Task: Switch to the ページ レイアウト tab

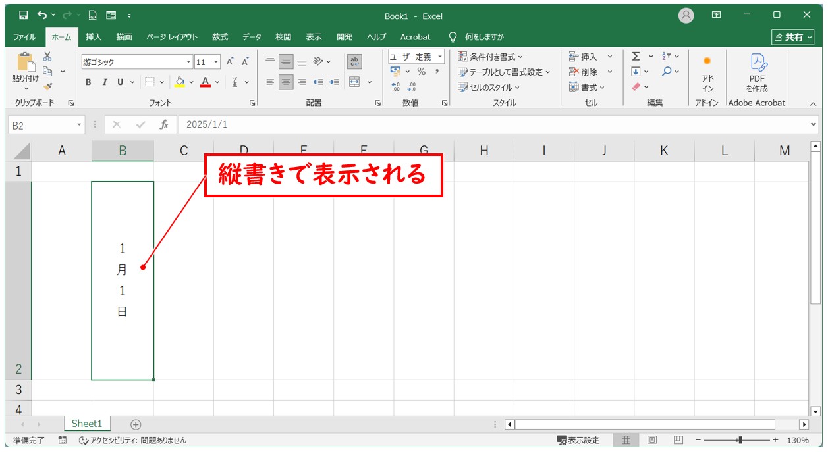Action: pyautogui.click(x=172, y=37)
